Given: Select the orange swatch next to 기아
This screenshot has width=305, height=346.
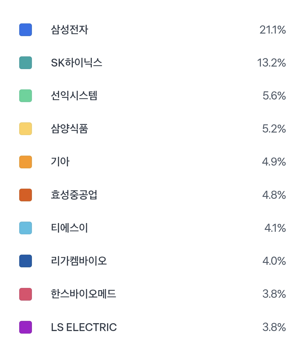Looking at the screenshot, I should click(25, 162).
